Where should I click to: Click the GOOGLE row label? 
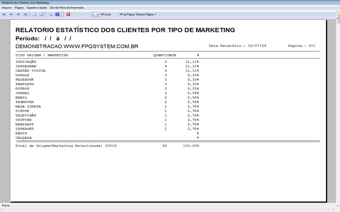tap(23, 75)
